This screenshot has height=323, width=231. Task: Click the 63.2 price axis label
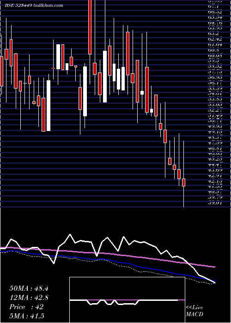tap(214, 34)
